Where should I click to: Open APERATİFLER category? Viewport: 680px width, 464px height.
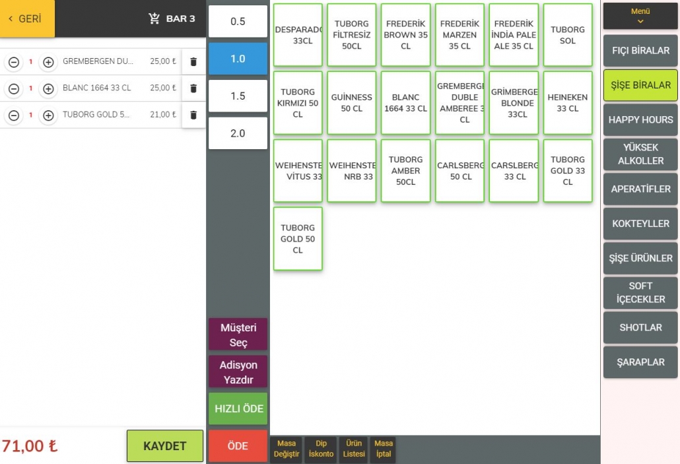coord(640,189)
